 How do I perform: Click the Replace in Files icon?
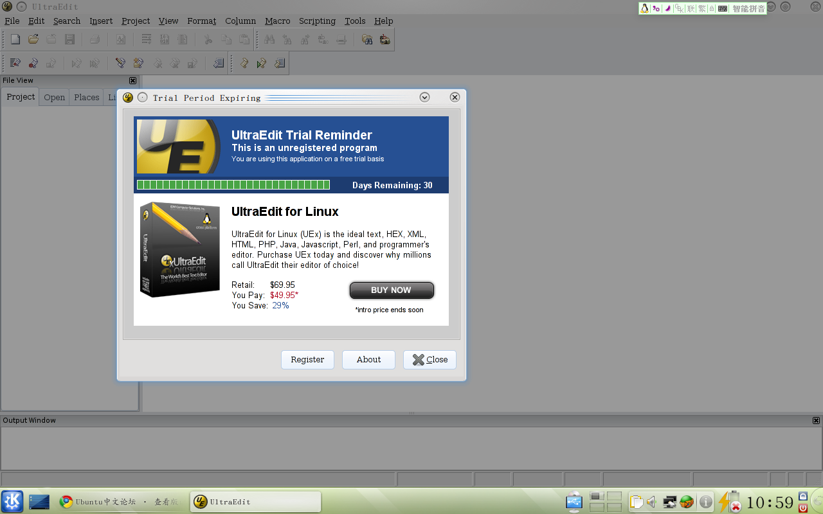(385, 39)
